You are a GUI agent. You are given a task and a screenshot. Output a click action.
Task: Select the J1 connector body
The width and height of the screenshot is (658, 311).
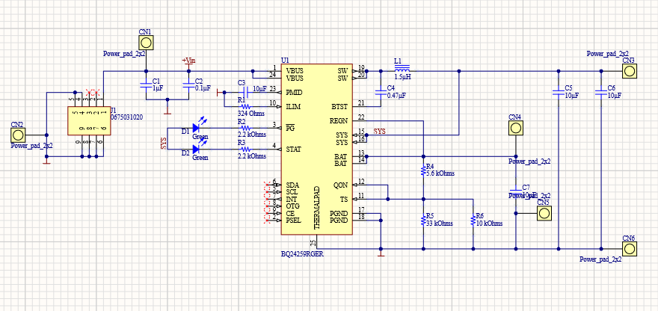pos(89,121)
